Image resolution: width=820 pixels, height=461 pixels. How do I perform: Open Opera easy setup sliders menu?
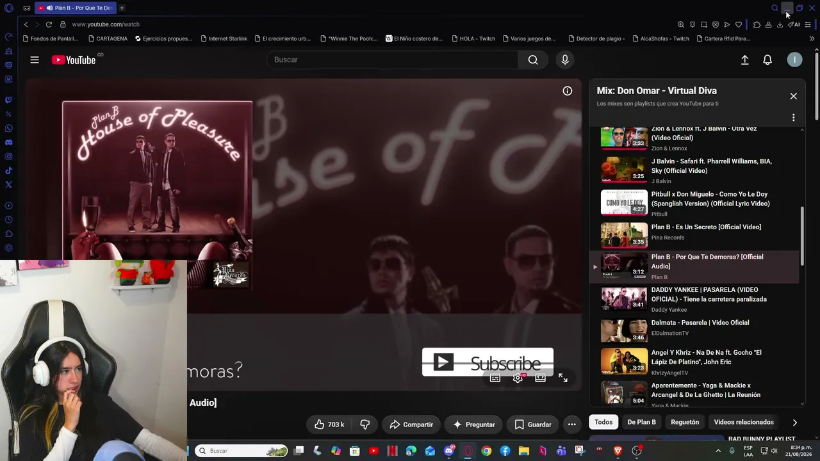(808, 24)
